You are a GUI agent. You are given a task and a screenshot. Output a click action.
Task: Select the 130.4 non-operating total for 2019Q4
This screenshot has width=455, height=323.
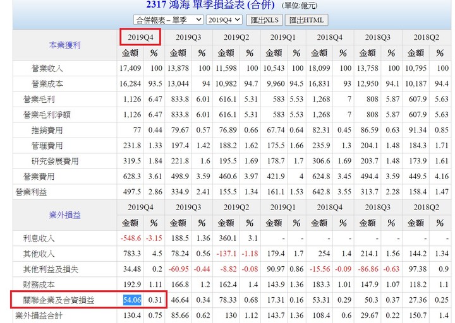[132, 315]
